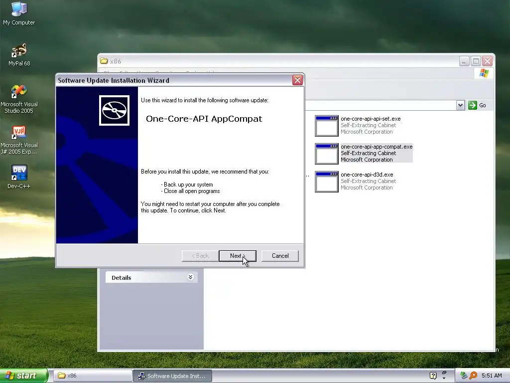The width and height of the screenshot is (510, 383).
Task: Click Next in the installation wizard
Action: [x=238, y=256]
